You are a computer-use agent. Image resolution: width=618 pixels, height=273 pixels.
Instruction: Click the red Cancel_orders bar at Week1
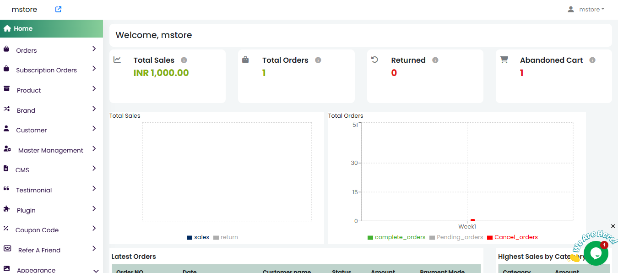pos(472,220)
